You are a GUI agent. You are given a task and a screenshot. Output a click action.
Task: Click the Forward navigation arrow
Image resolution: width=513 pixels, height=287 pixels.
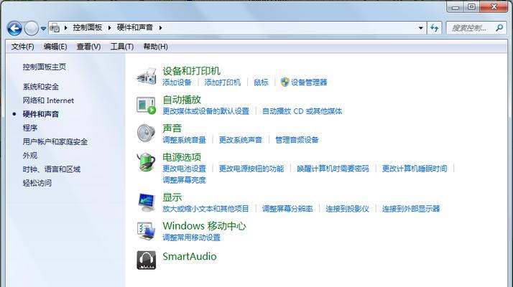(32, 29)
